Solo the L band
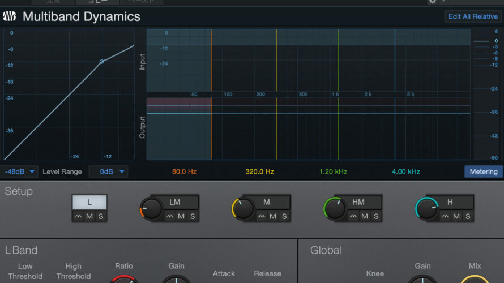This screenshot has height=283, width=504. coord(101,217)
